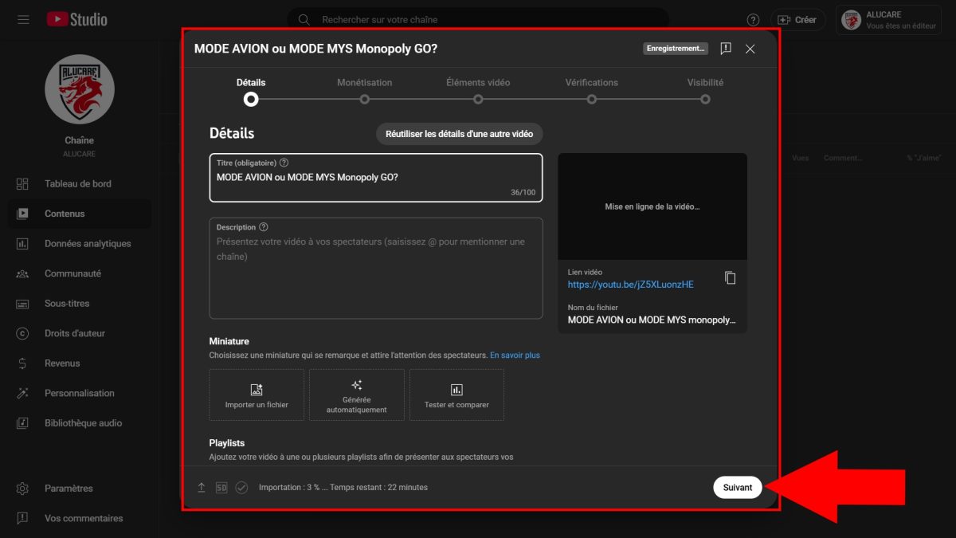Click the ALUCARE channel avatar in sidebar
This screenshot has width=956, height=538.
80,89
